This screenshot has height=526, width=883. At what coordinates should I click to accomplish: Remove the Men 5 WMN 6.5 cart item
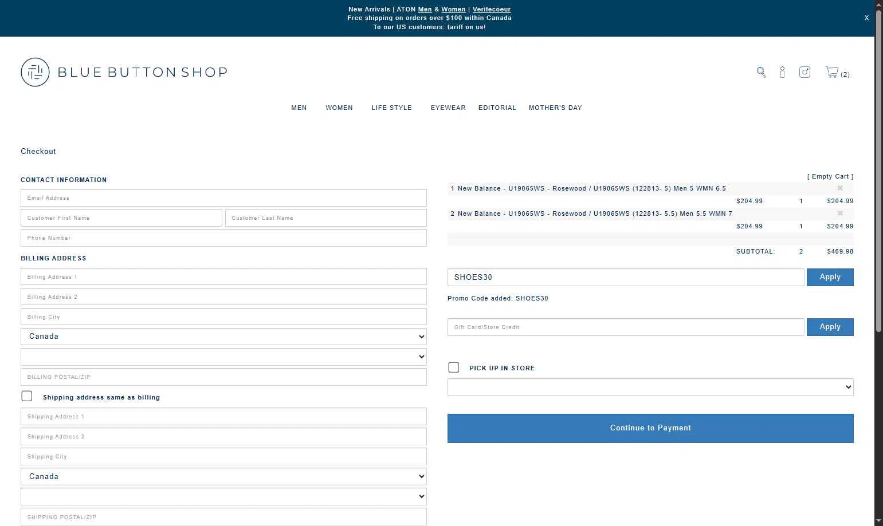(840, 188)
